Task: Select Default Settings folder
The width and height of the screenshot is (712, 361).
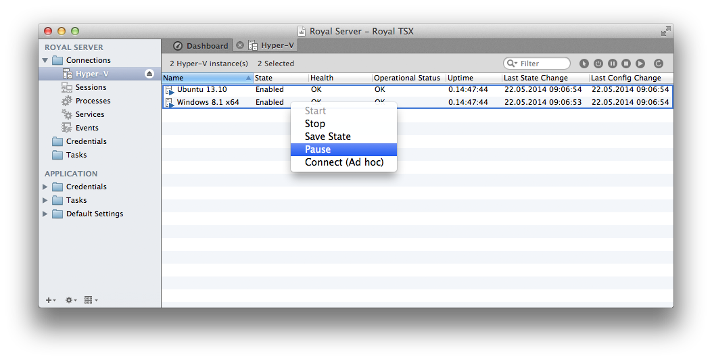Action: pos(88,214)
